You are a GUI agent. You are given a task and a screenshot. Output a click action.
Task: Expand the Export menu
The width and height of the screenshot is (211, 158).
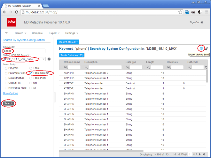pyautogui.click(x=54, y=33)
